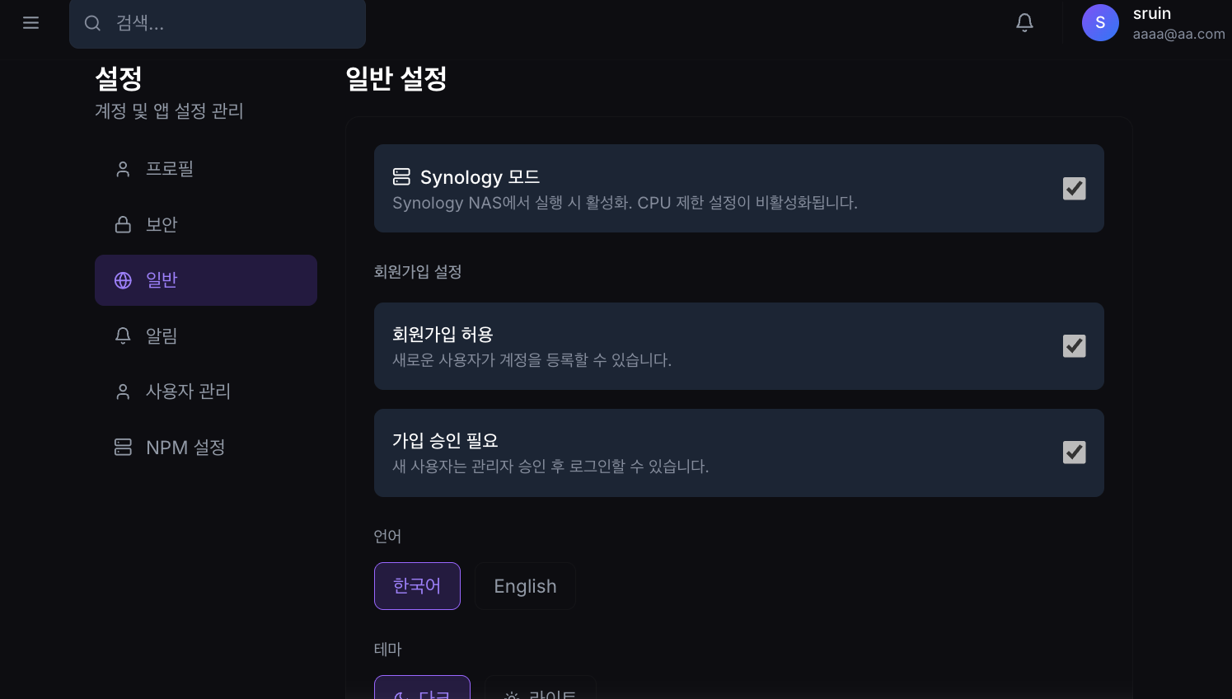Image resolution: width=1232 pixels, height=699 pixels.
Task: Select the 라이트 theme option
Action: [541, 692]
